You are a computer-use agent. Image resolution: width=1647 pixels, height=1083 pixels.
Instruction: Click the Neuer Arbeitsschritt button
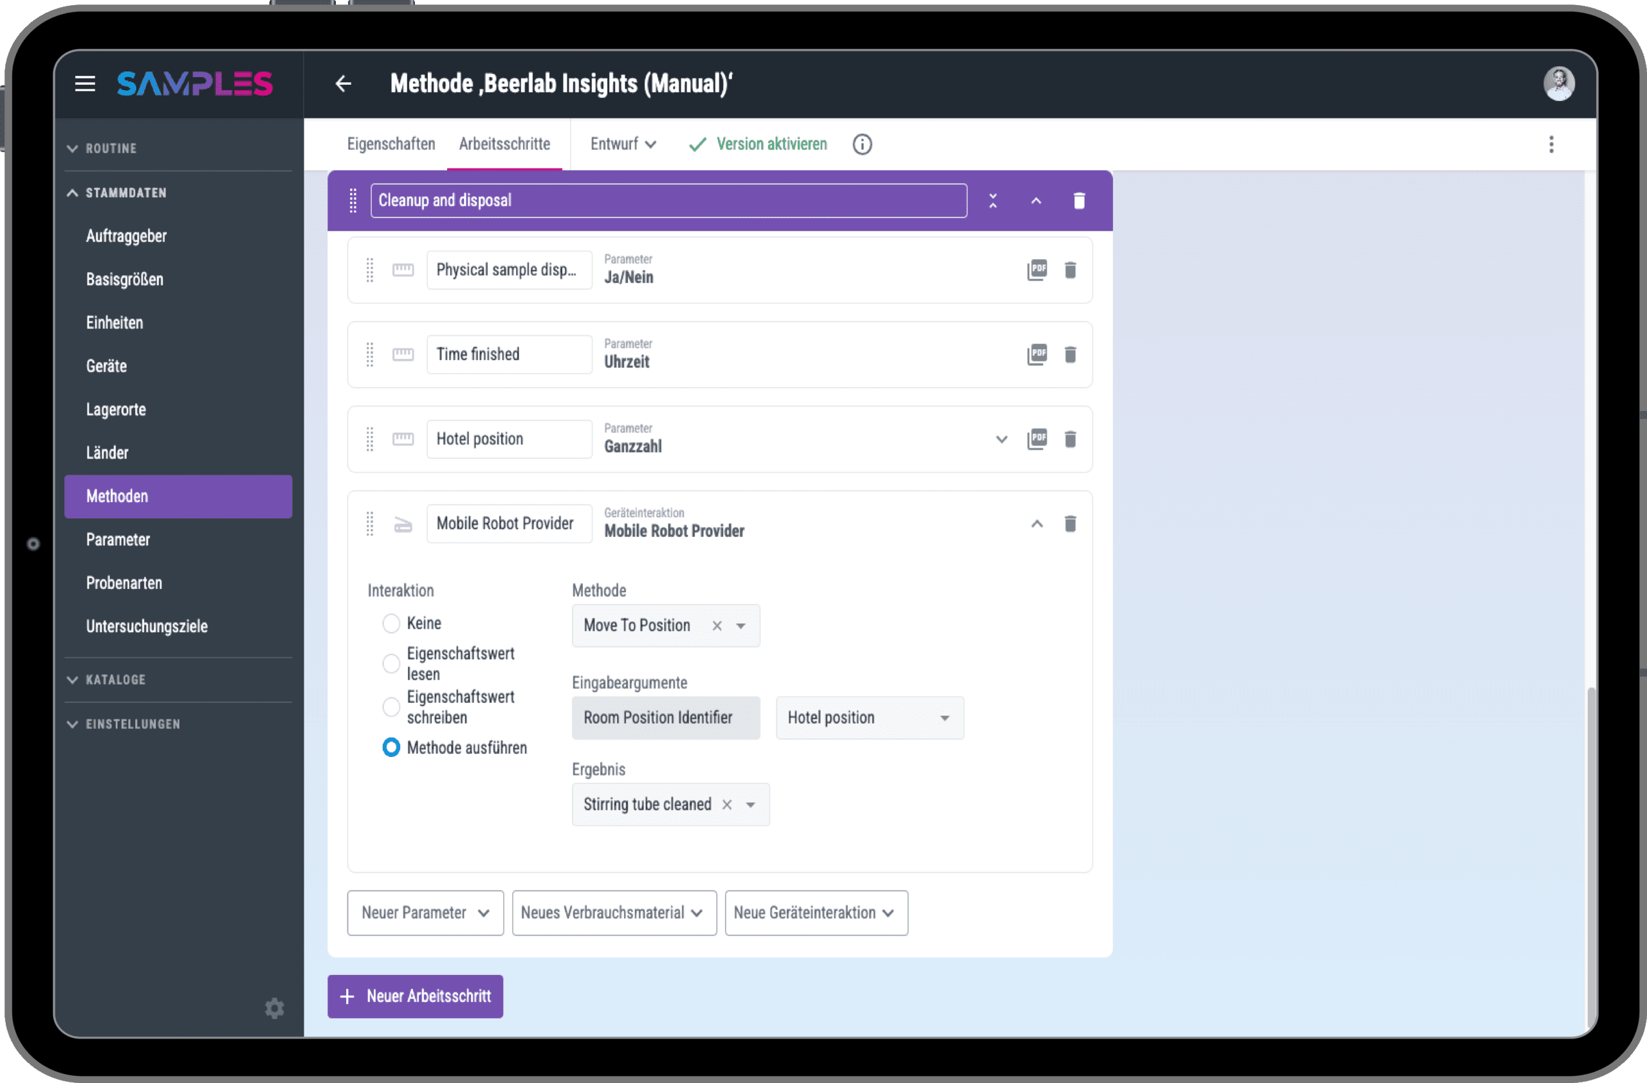tap(415, 996)
